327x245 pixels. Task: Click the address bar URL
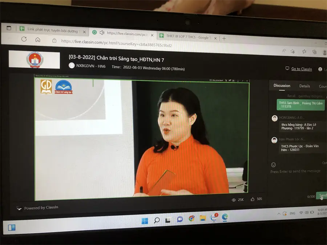coord(116,43)
